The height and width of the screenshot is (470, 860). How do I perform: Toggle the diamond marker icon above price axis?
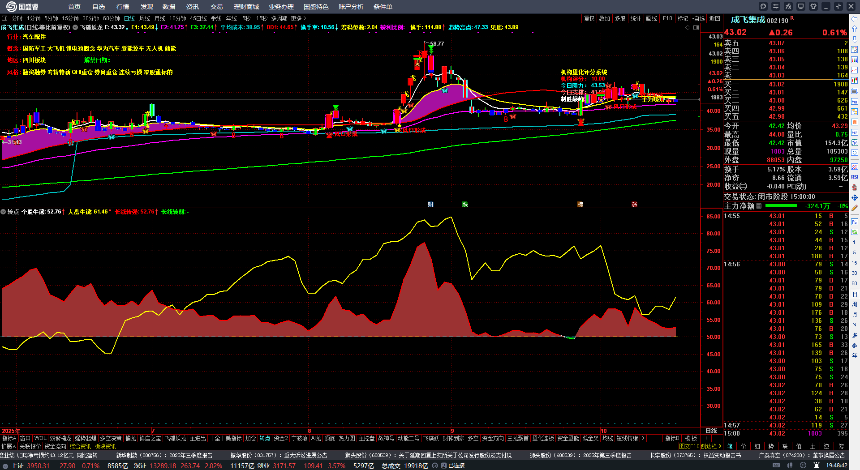688,27
